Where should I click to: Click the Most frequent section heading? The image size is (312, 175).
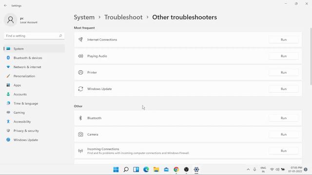coord(84,28)
